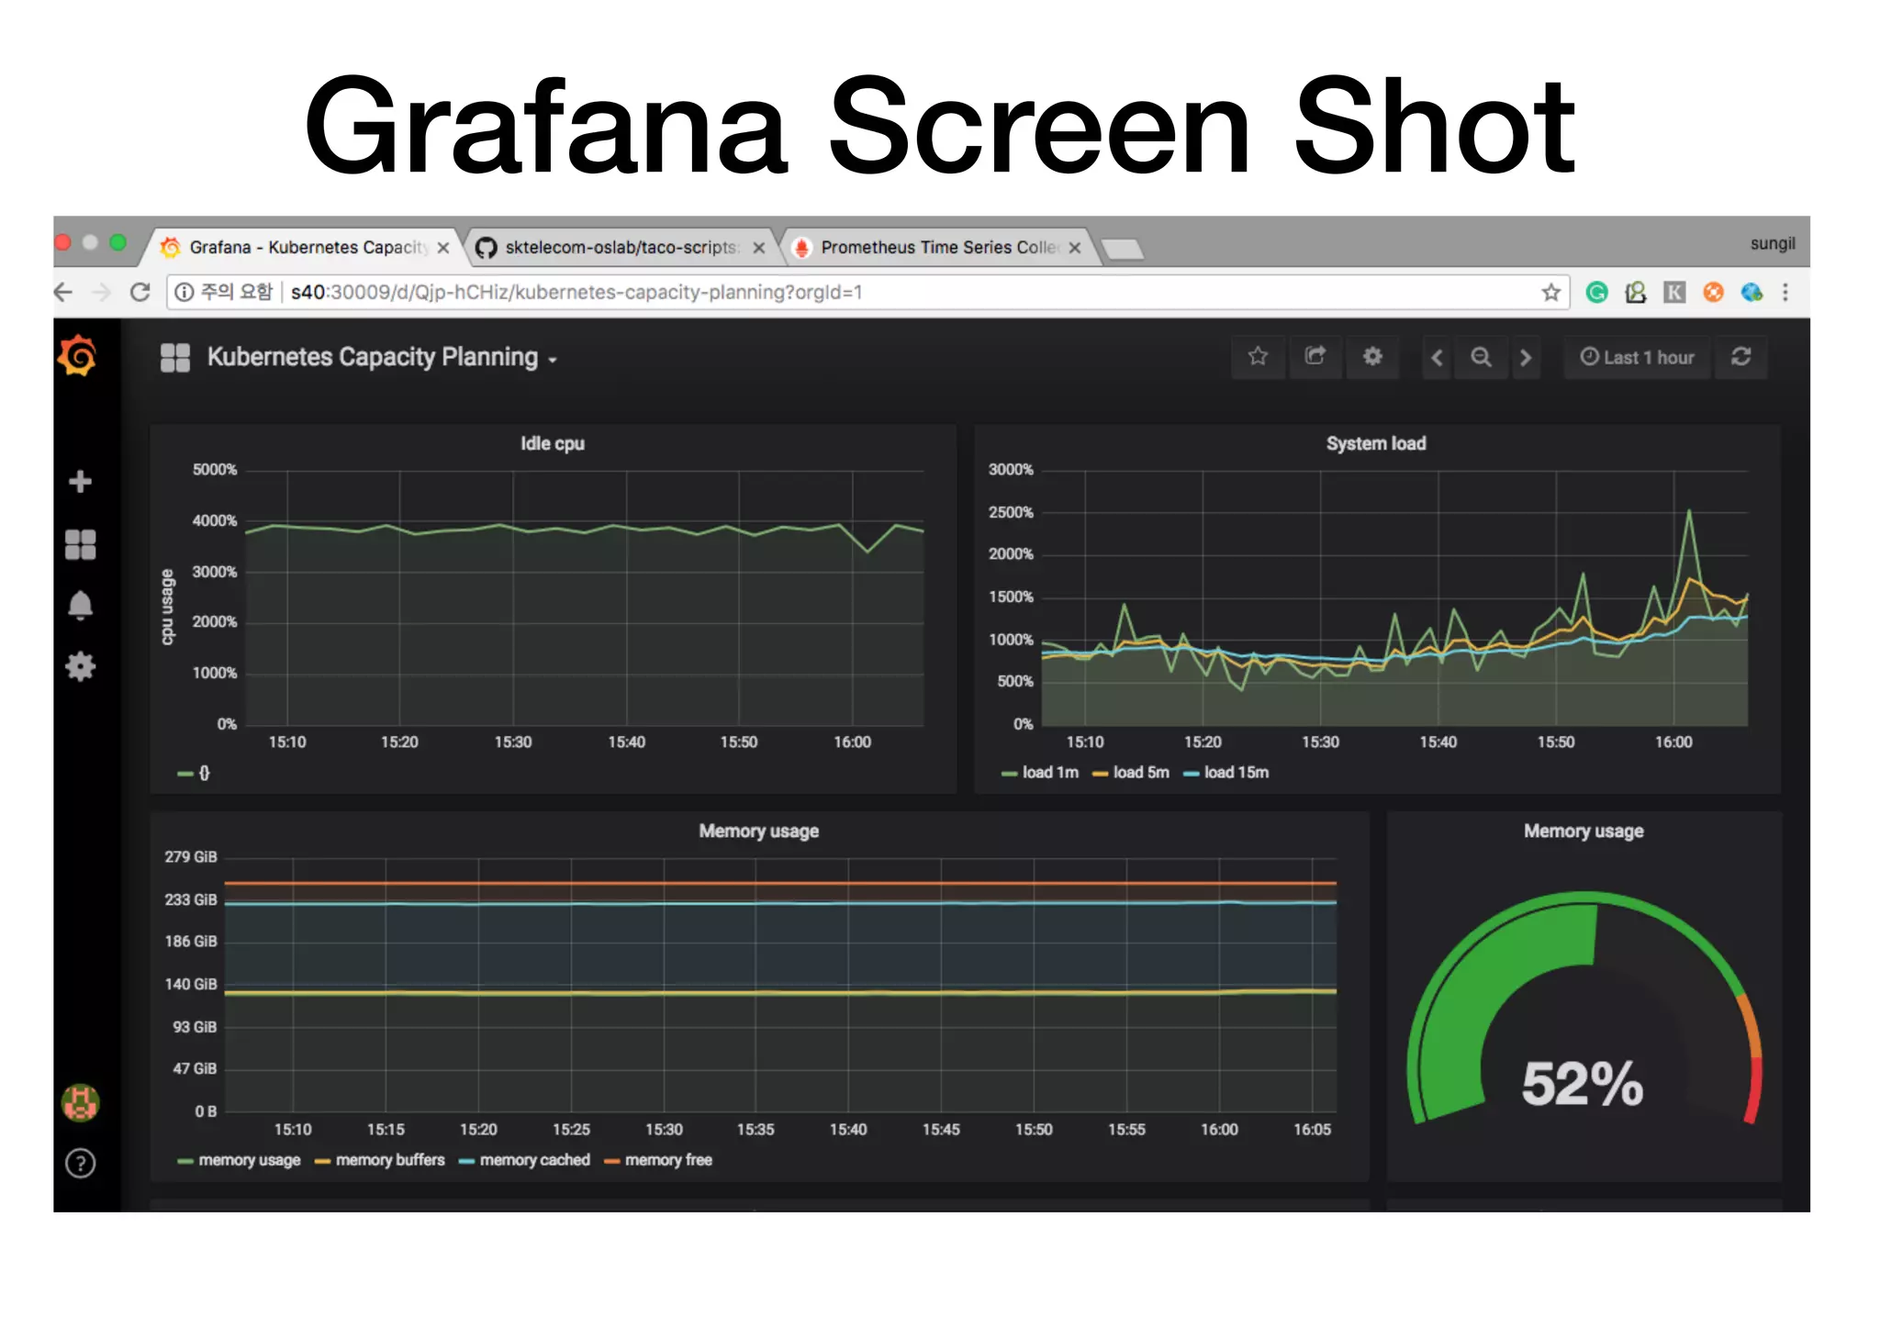Click the Share dashboard icon

point(1315,357)
